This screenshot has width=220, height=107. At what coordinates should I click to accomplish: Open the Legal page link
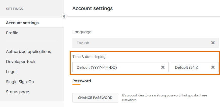coord(11,72)
